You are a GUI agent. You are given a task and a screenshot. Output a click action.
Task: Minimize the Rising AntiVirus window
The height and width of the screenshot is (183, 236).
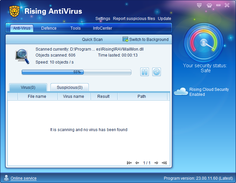point(218,5)
